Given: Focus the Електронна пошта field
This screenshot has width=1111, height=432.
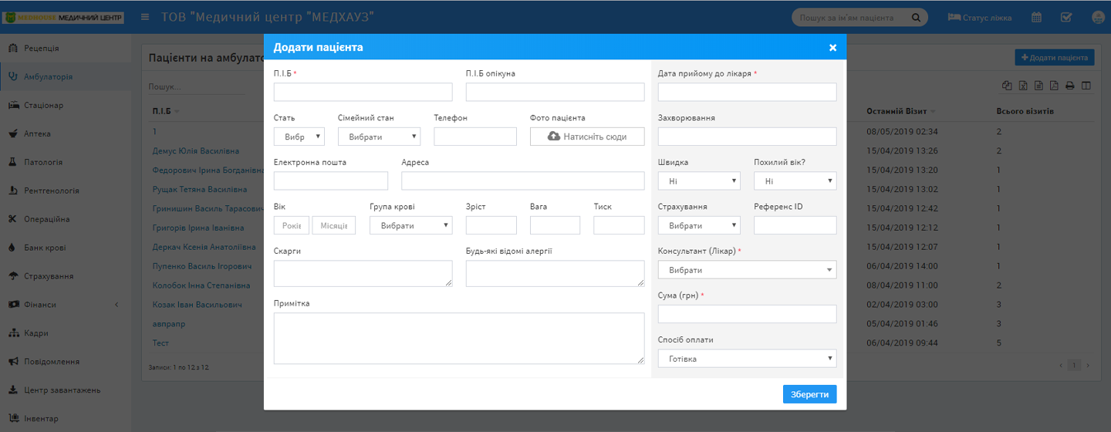Looking at the screenshot, I should [331, 181].
